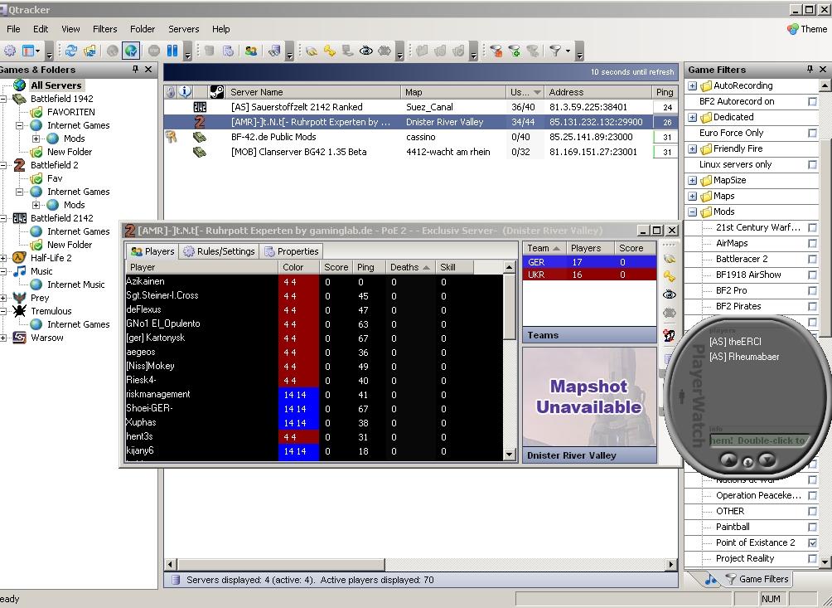Select the BF-42.de Public Mods server row
832x608 pixels.
tap(420, 137)
